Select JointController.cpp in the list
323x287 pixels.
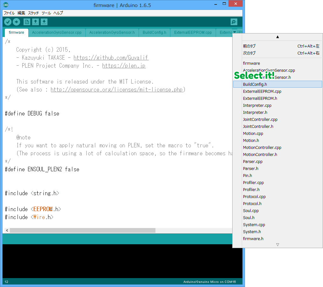(x=277, y=119)
